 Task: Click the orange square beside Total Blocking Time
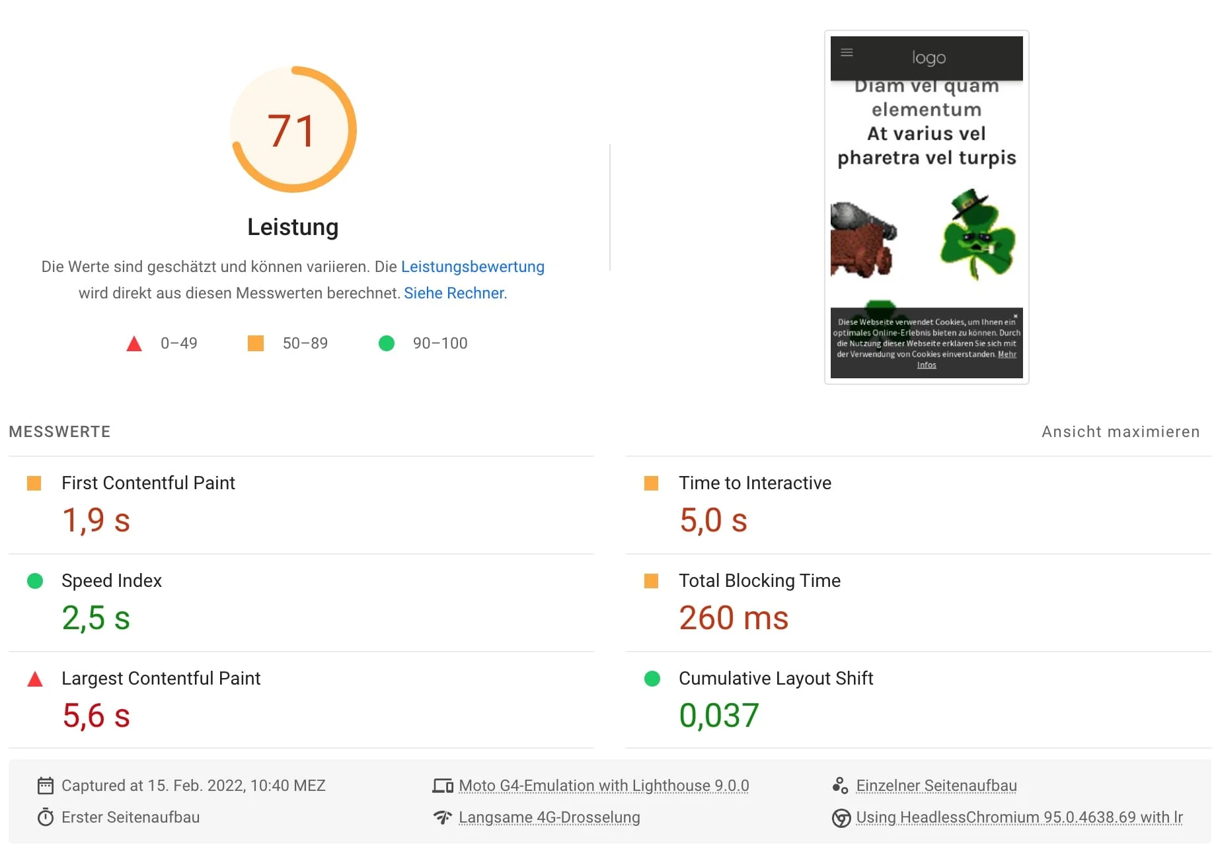pyautogui.click(x=652, y=580)
